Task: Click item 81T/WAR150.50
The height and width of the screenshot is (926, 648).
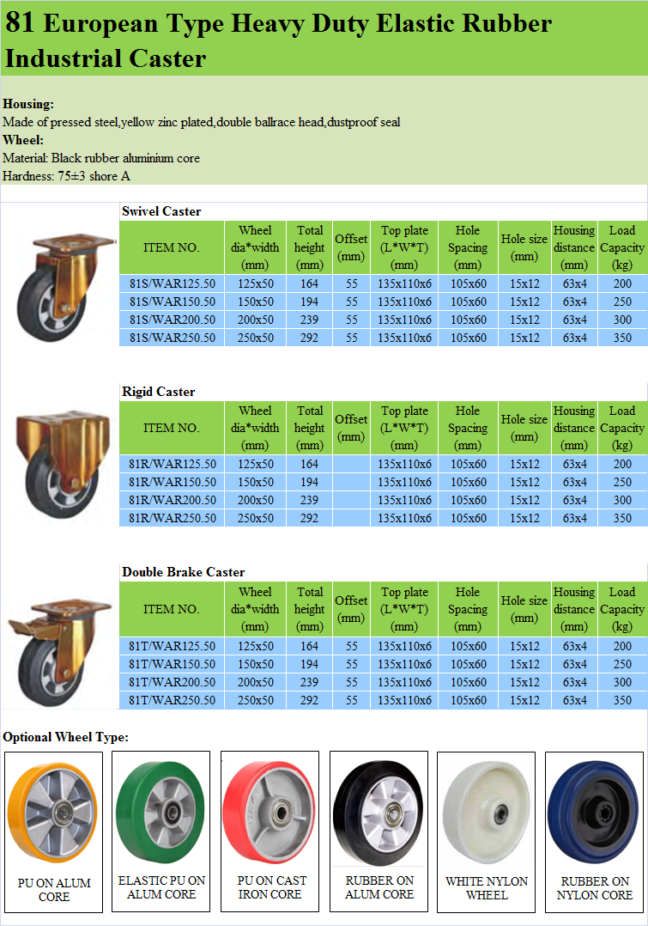Action: point(172,664)
